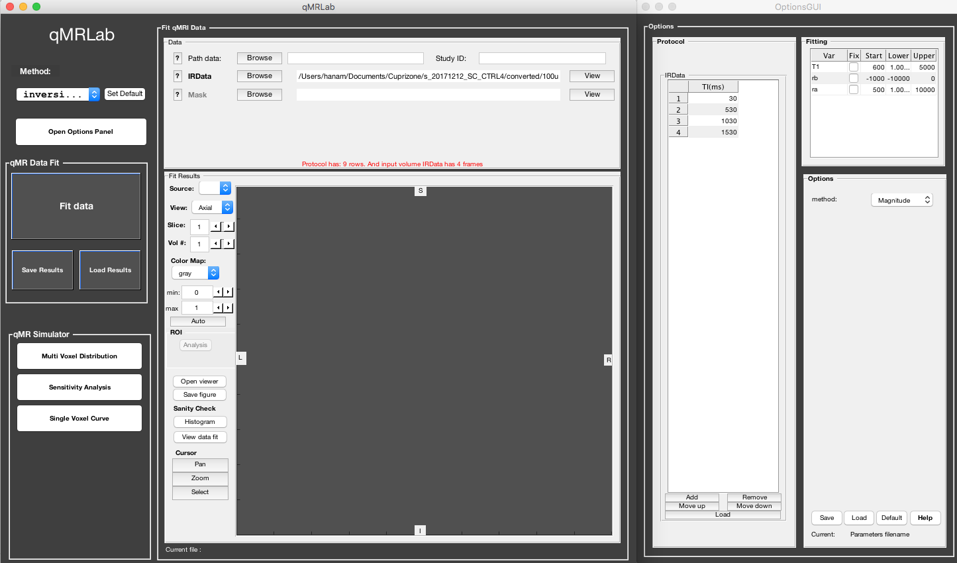Screen dimensions: 957x563
Task: Open the method dropdown set to Magnitude
Action: click(901, 200)
